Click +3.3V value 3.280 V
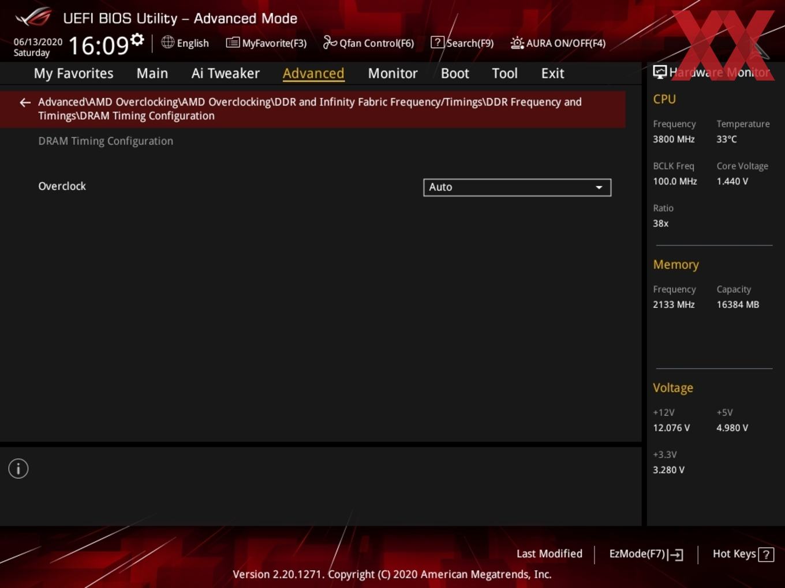The height and width of the screenshot is (588, 785). click(668, 470)
